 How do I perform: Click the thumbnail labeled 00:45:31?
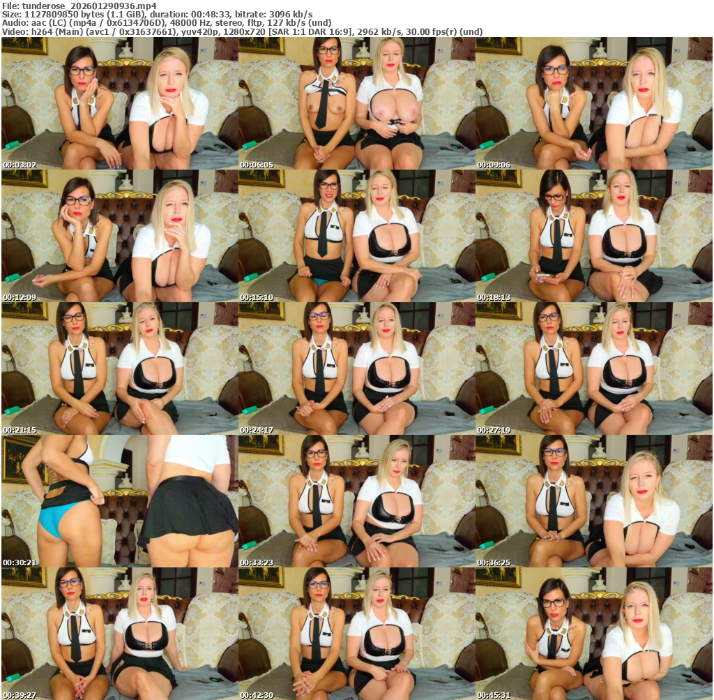click(594, 634)
